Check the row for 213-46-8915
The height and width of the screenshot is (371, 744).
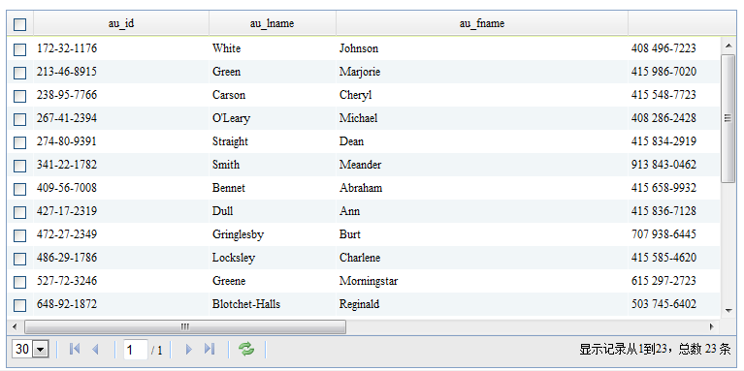[x=20, y=73]
